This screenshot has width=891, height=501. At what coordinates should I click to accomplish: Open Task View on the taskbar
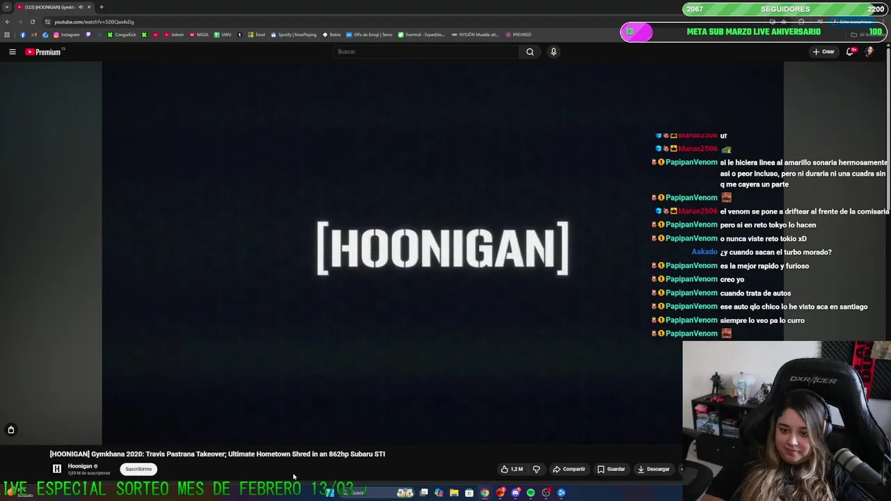point(423,493)
